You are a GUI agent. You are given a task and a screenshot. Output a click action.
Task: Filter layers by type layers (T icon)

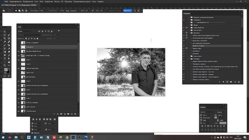[46, 31]
